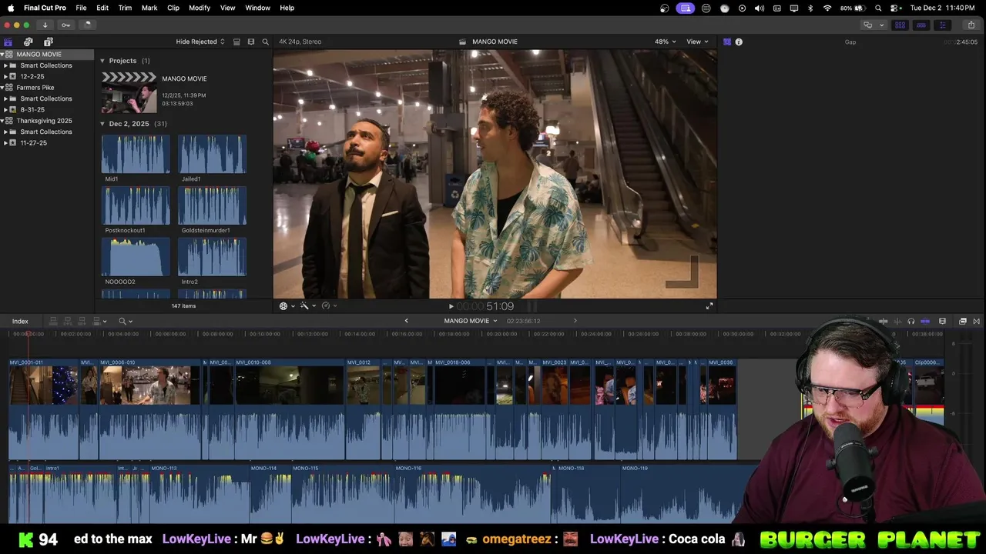
Task: Toggle solo headphones button in timeline
Action: (x=911, y=321)
